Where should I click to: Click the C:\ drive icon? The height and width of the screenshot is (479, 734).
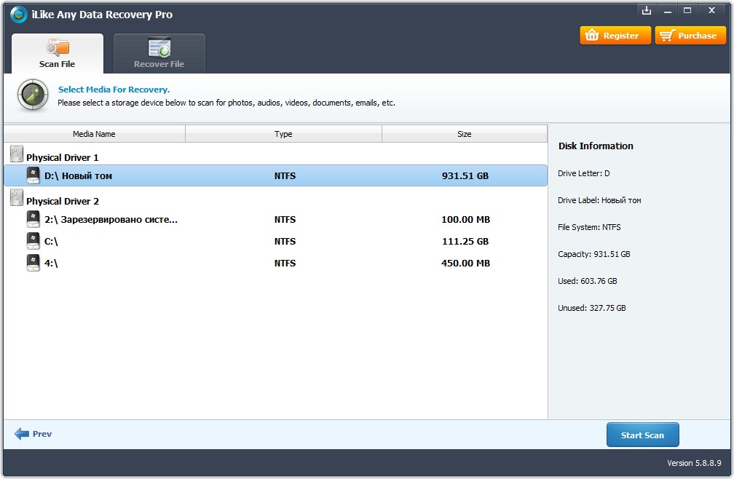click(33, 241)
